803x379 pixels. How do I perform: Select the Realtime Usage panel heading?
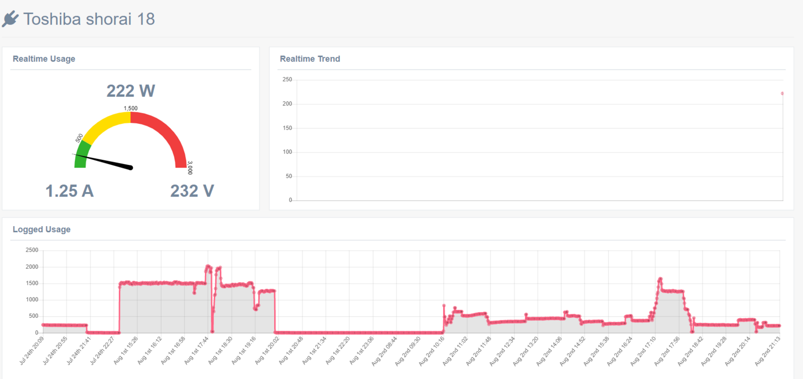pos(44,59)
